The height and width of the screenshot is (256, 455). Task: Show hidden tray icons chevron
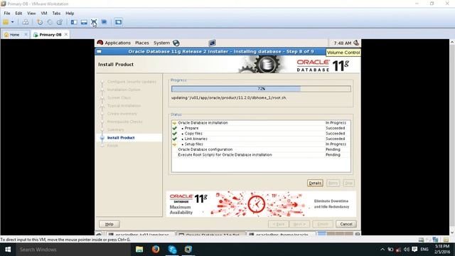382,250
